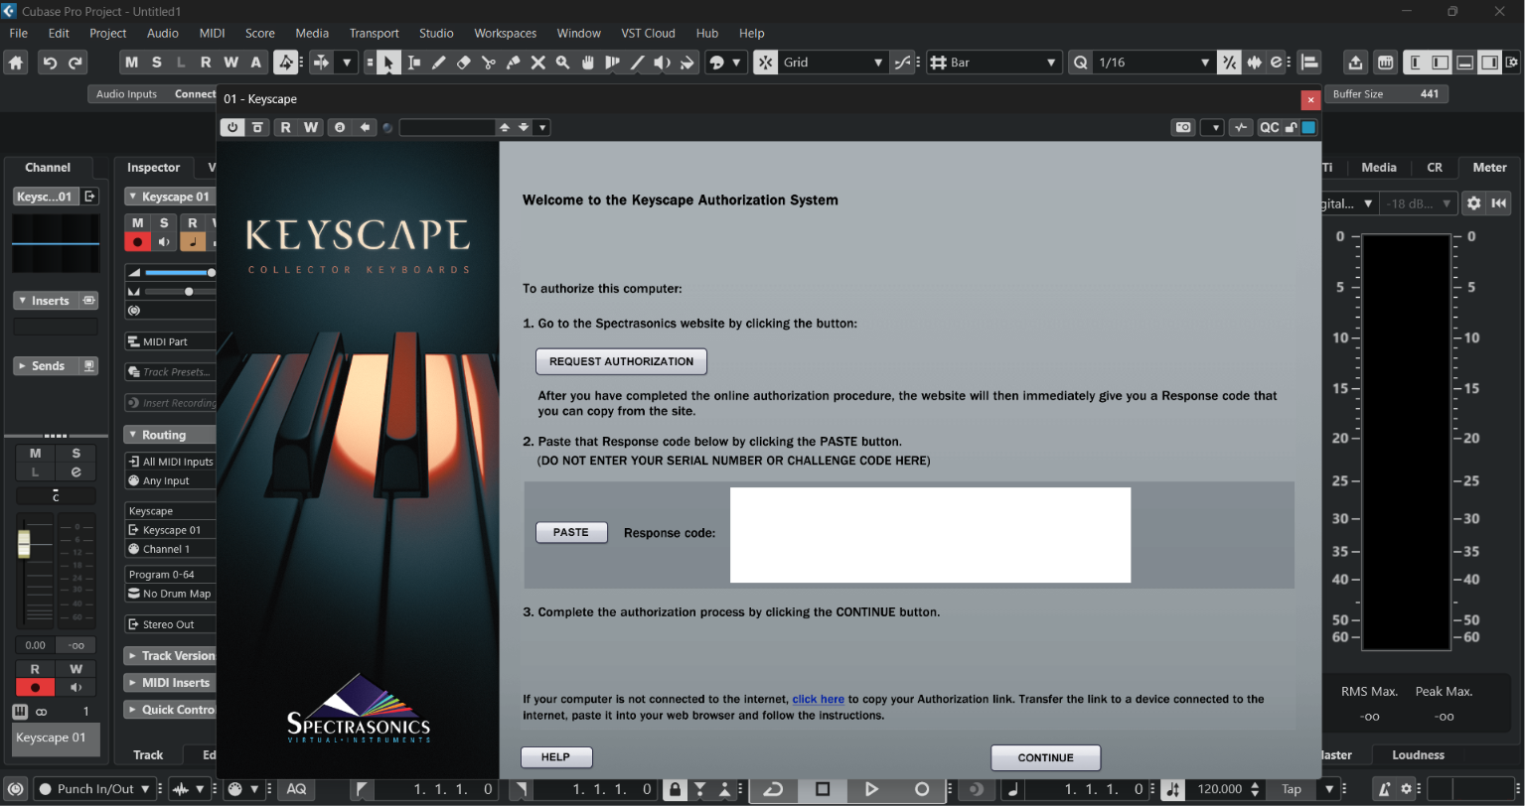
Task: Select the Comp hand tool
Action: (587, 63)
